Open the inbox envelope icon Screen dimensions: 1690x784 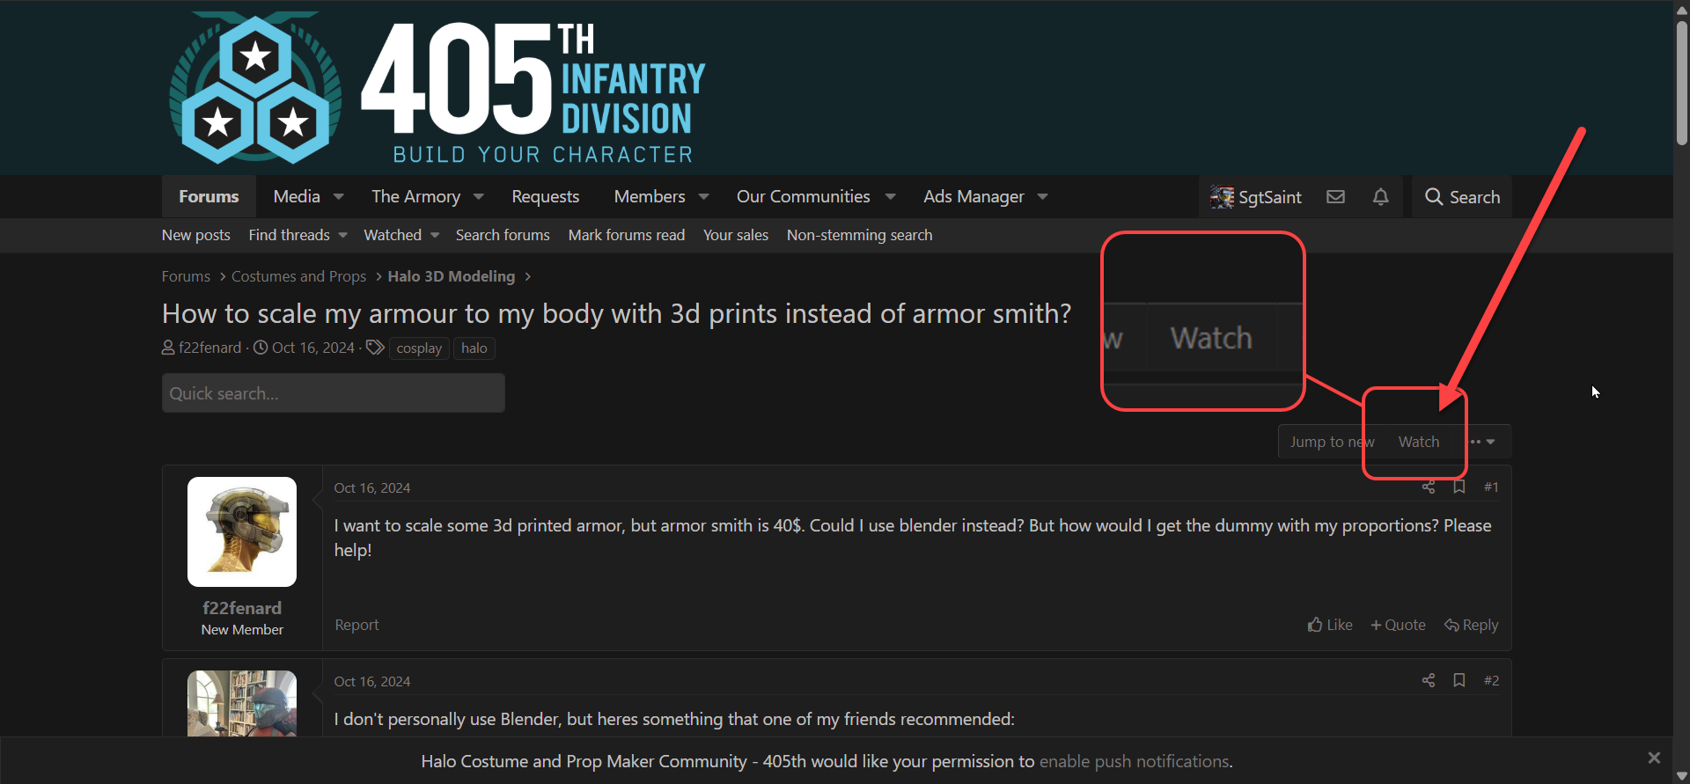pos(1335,197)
